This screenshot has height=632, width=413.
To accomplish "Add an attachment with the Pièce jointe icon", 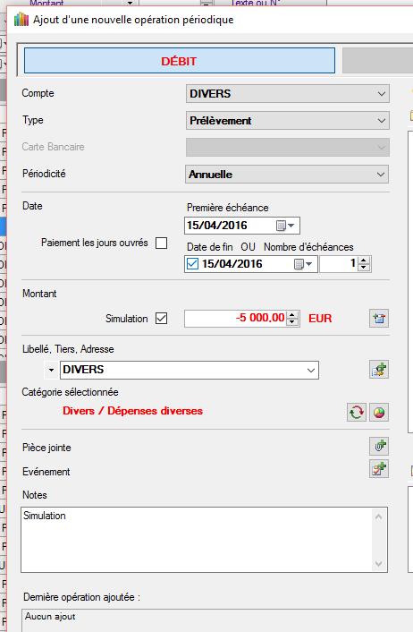I will [x=379, y=446].
